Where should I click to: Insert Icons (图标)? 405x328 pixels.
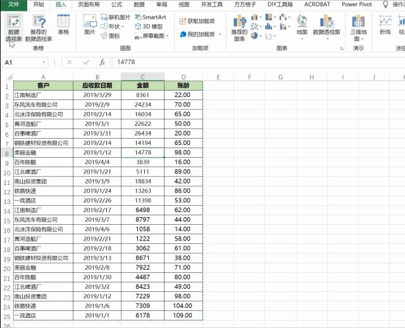[110, 35]
